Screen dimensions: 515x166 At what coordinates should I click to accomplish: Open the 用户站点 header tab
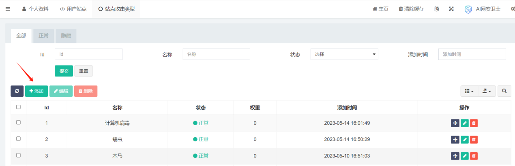73,9
